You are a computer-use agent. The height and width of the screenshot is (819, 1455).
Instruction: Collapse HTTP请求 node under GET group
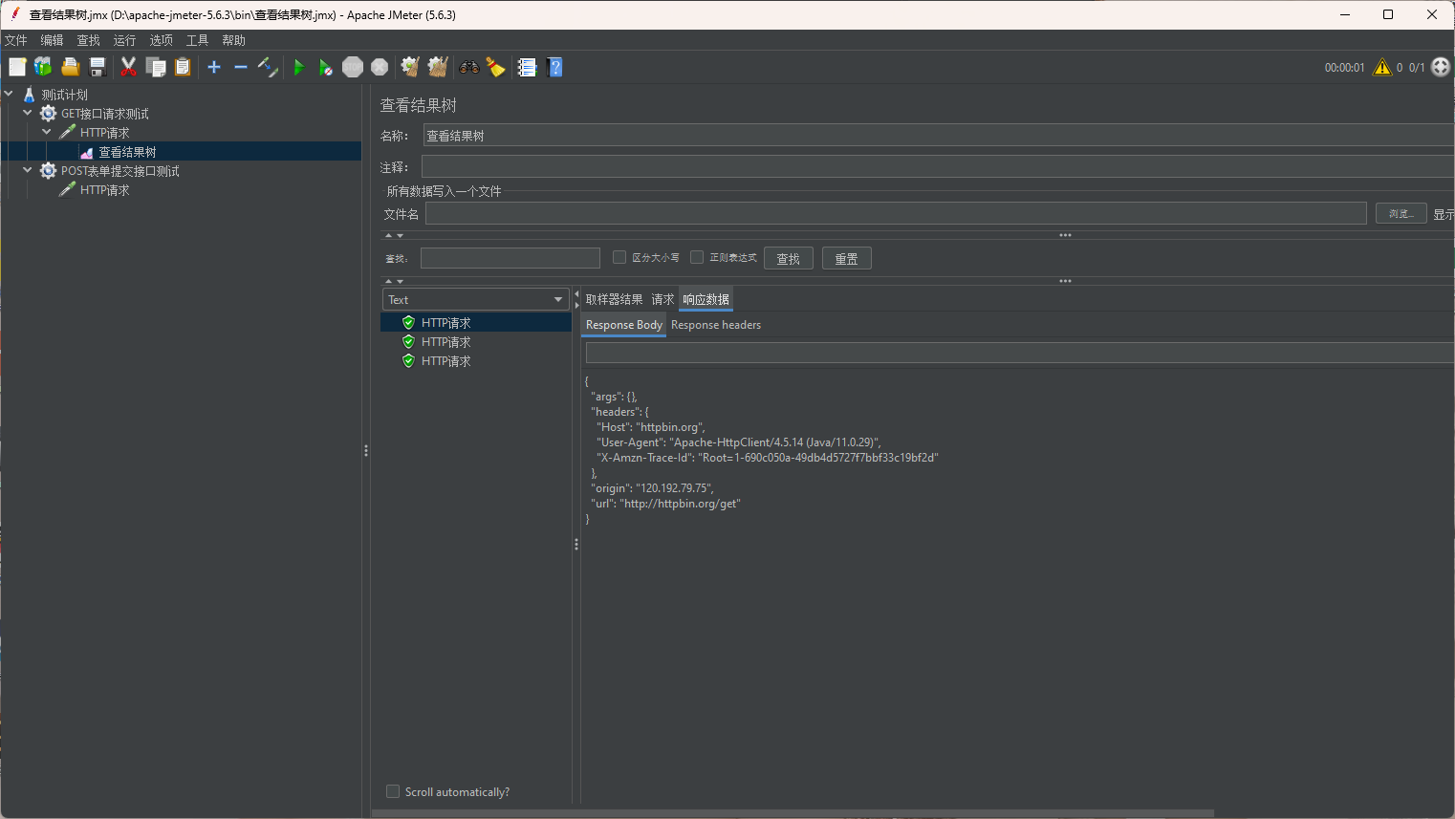coord(47,132)
